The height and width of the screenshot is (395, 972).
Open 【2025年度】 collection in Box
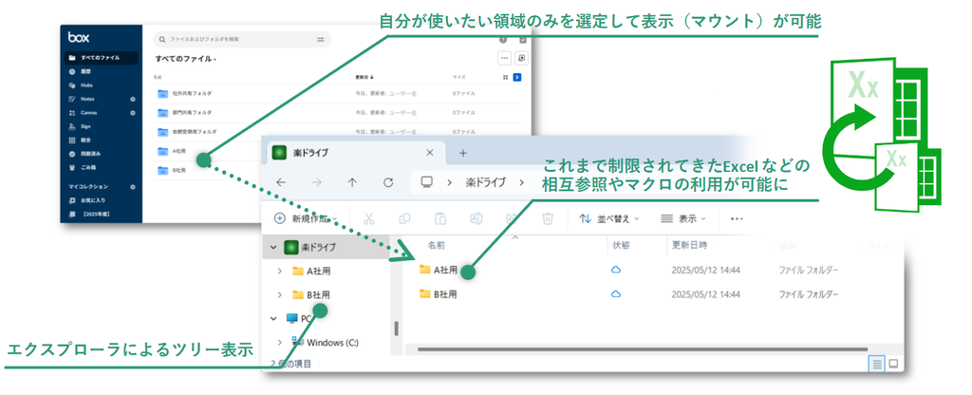[96, 215]
